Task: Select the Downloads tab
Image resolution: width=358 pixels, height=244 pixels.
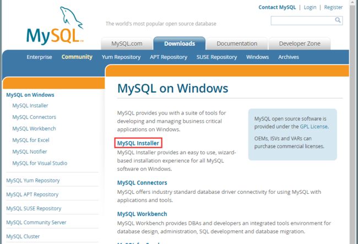Action: tap(180, 44)
